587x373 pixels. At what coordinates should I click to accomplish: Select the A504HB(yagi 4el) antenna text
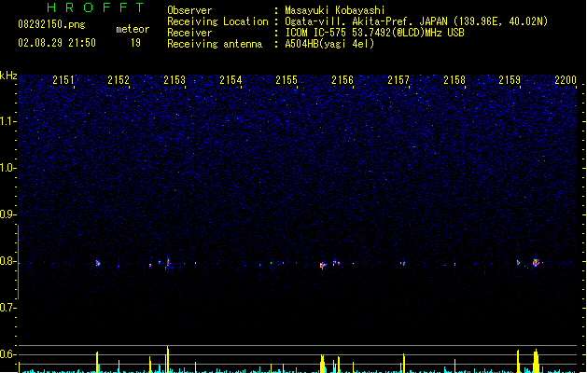point(329,44)
